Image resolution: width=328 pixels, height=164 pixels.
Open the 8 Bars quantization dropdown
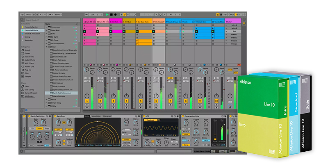point(58,15)
